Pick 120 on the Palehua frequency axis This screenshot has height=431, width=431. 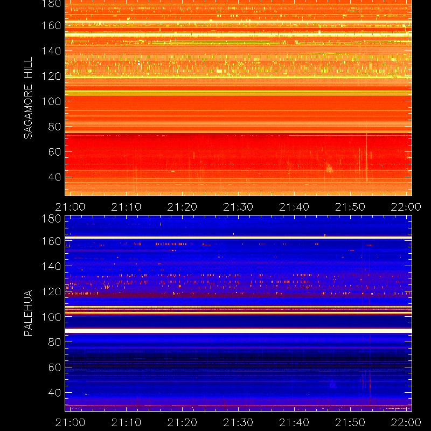51,291
